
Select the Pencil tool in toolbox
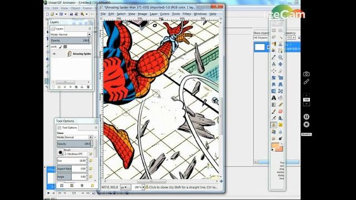pyautogui.click(x=280, y=105)
